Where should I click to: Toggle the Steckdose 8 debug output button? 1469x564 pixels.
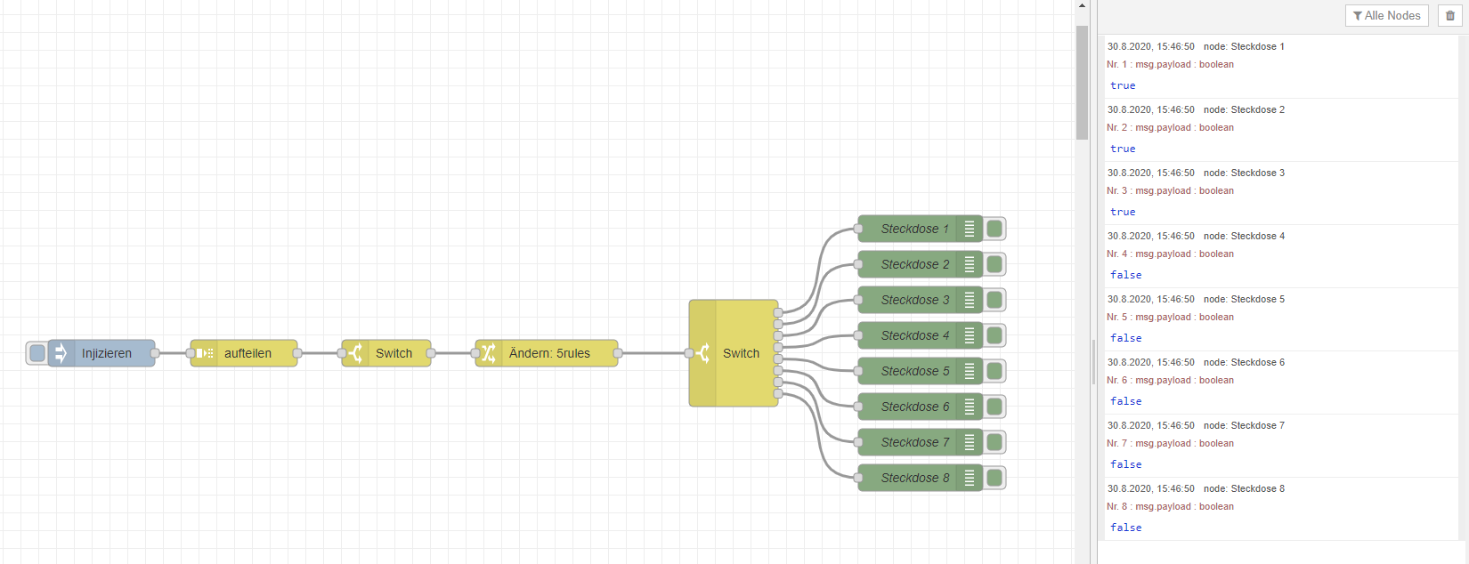pyautogui.click(x=994, y=478)
